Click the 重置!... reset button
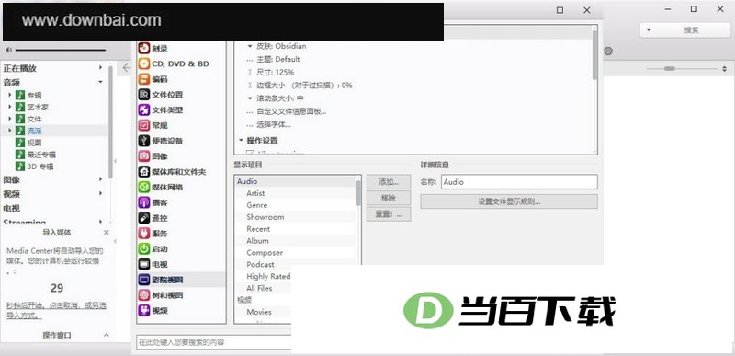 (389, 214)
